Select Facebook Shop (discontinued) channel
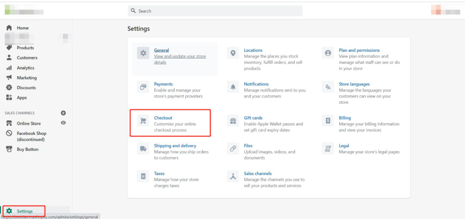Image resolution: width=465 pixels, height=219 pixels. 31,137
